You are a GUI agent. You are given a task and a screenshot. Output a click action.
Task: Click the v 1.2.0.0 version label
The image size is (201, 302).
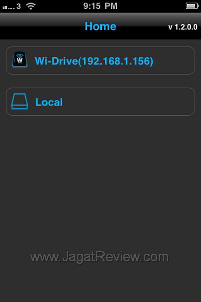pyautogui.click(x=183, y=27)
